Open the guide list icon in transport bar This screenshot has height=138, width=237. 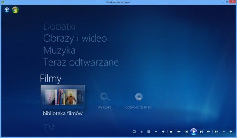(149, 132)
